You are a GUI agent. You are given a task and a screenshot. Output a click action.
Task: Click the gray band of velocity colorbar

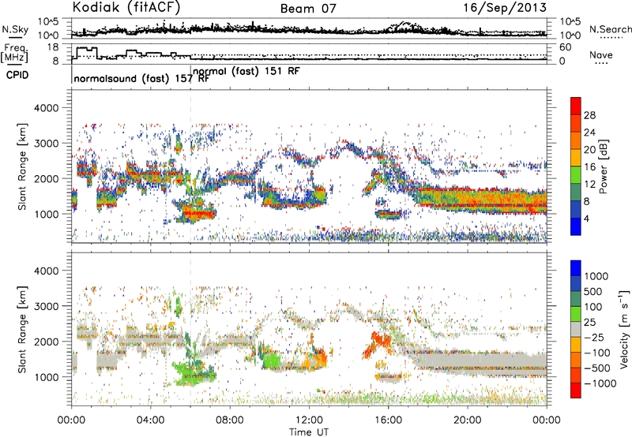point(576,329)
